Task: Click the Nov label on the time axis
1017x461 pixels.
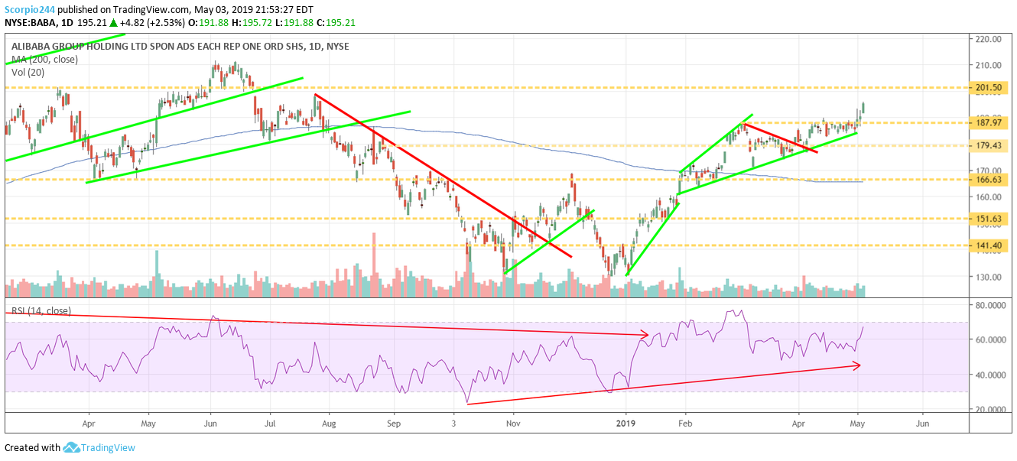Action: click(x=513, y=422)
